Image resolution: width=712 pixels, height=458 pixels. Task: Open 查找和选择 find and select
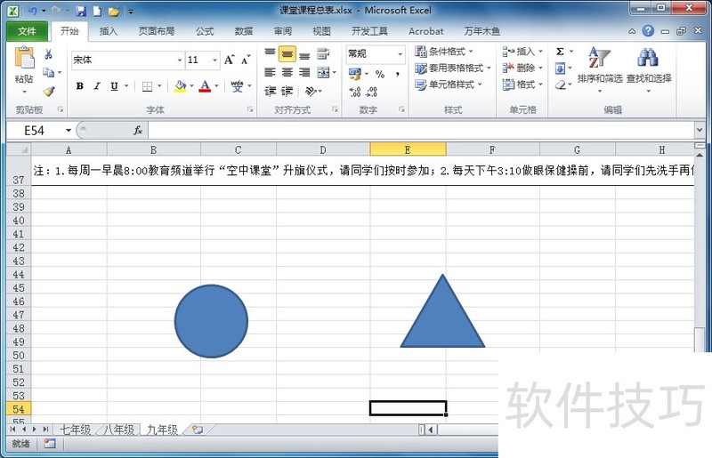tap(649, 69)
